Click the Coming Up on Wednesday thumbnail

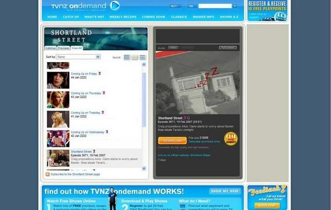(58, 139)
